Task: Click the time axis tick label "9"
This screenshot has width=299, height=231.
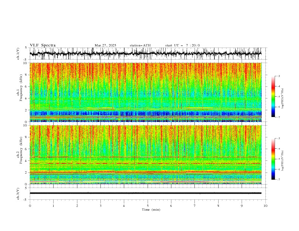Action: [x=242, y=206]
